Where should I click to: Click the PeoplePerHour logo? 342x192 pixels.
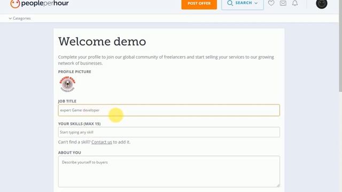click(40, 4)
